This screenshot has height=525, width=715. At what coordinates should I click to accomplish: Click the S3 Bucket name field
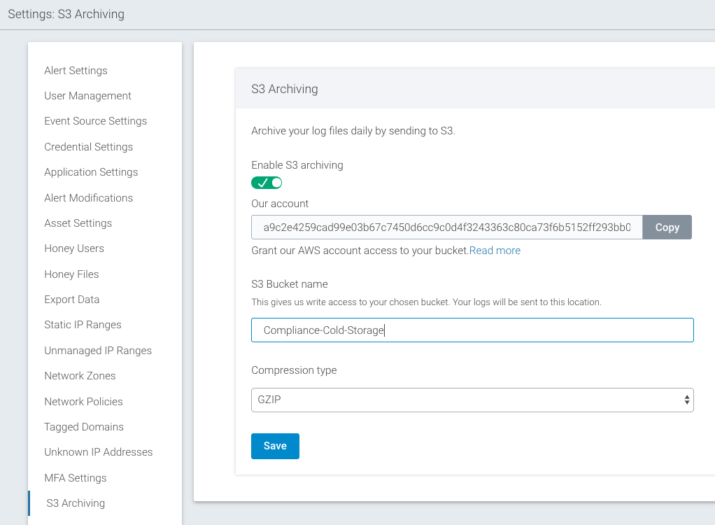click(x=472, y=330)
